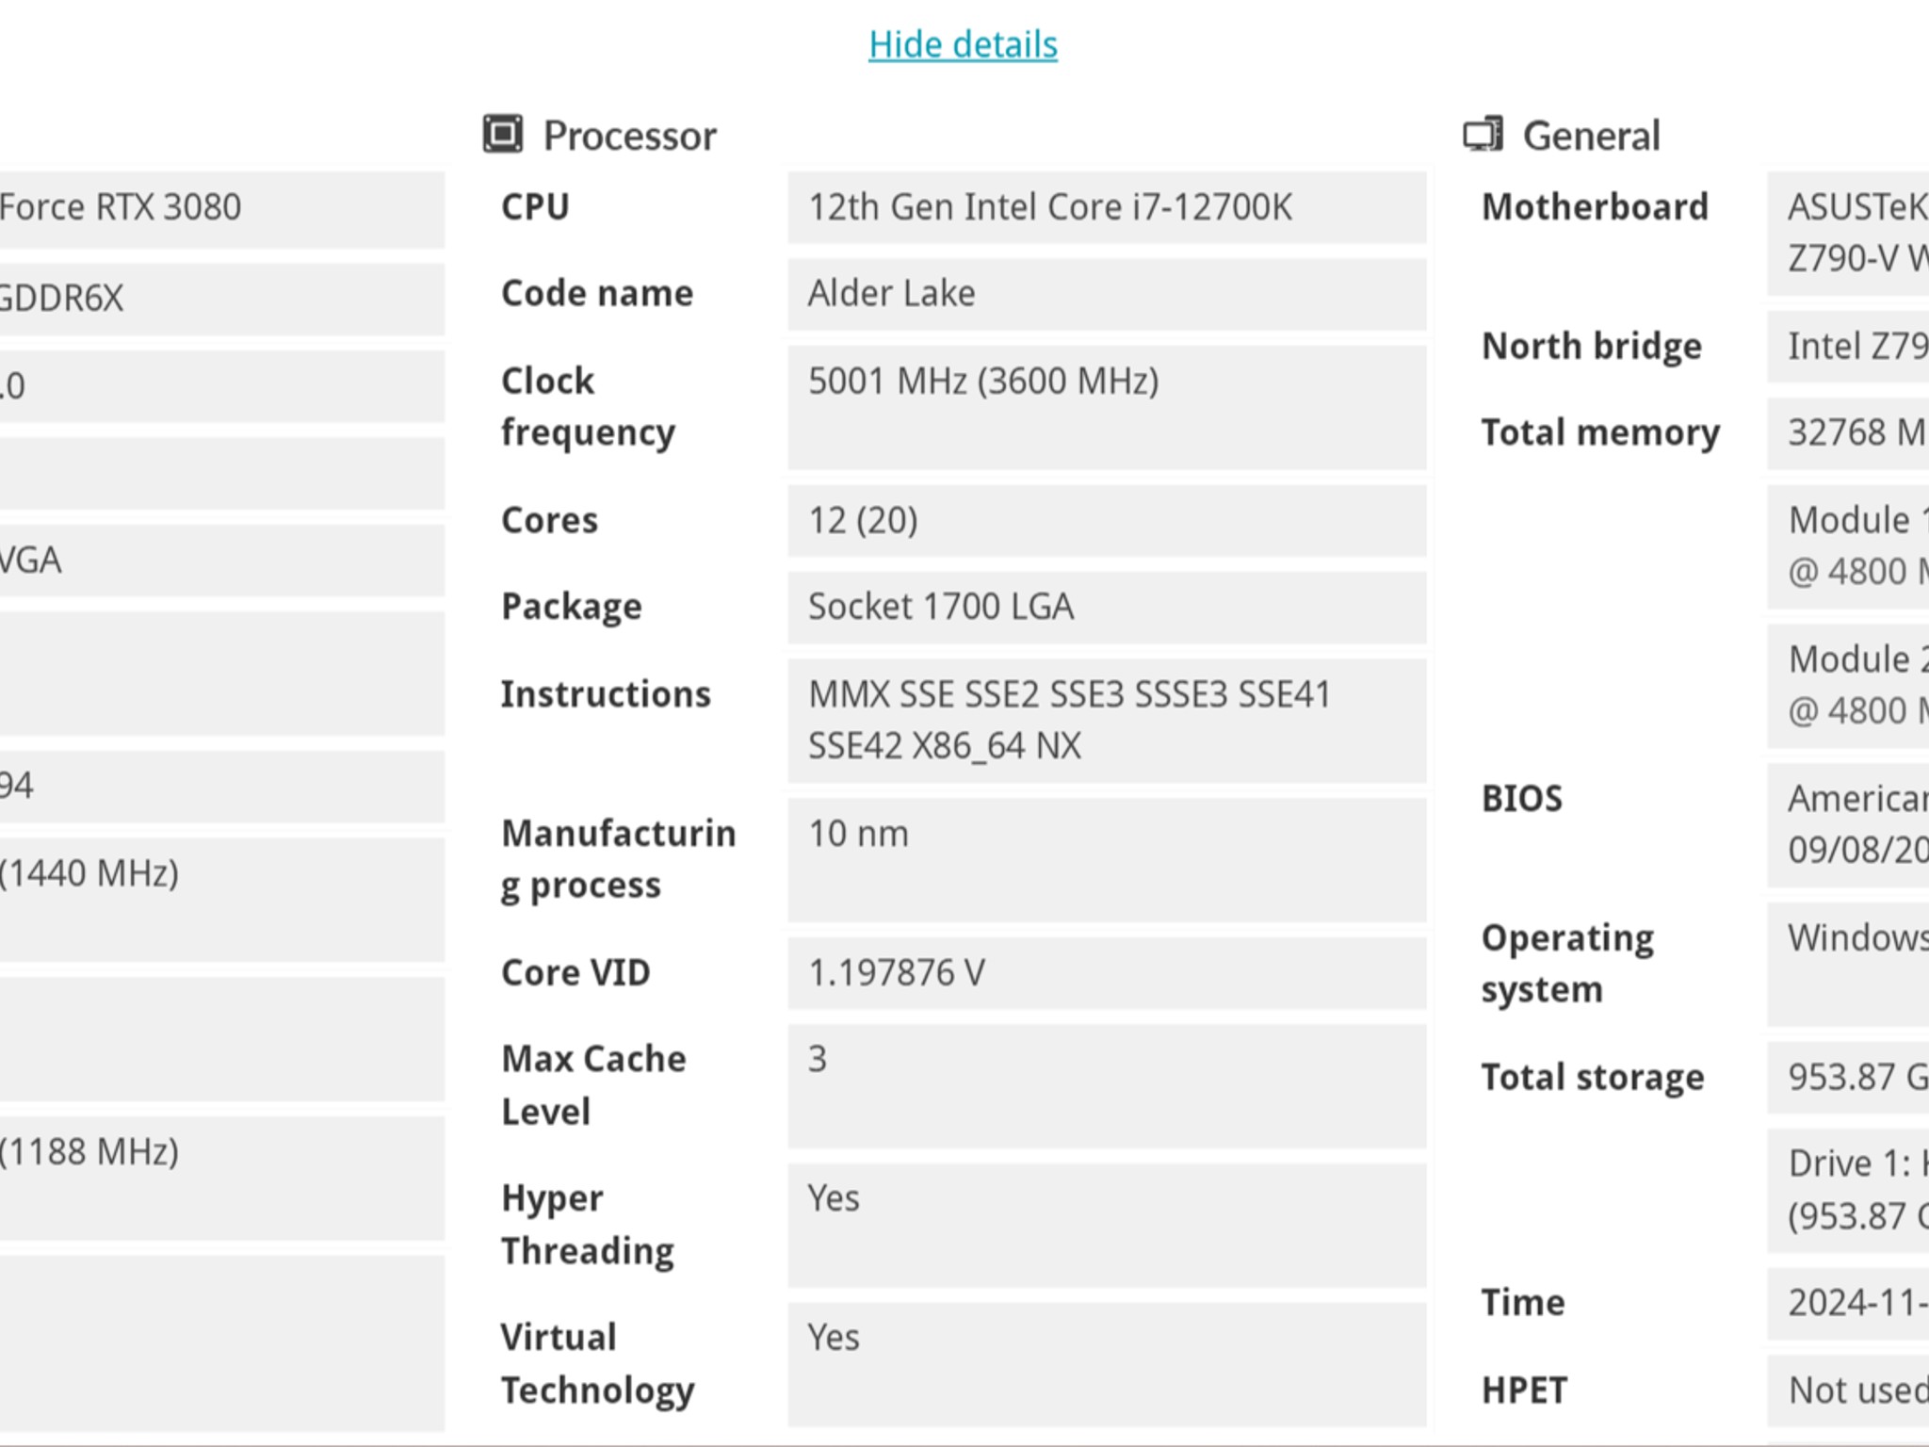This screenshot has width=1929, height=1447.
Task: Click the Windows operating system value
Action: pyautogui.click(x=1848, y=964)
